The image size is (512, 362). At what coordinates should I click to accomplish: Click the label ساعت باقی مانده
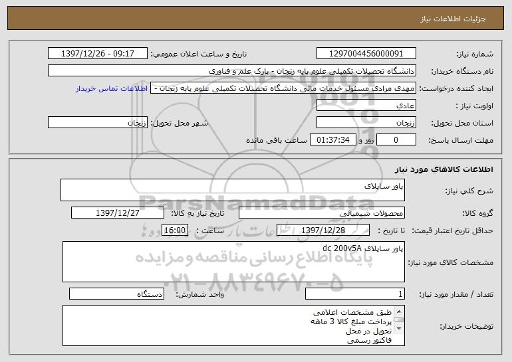coord(277,140)
